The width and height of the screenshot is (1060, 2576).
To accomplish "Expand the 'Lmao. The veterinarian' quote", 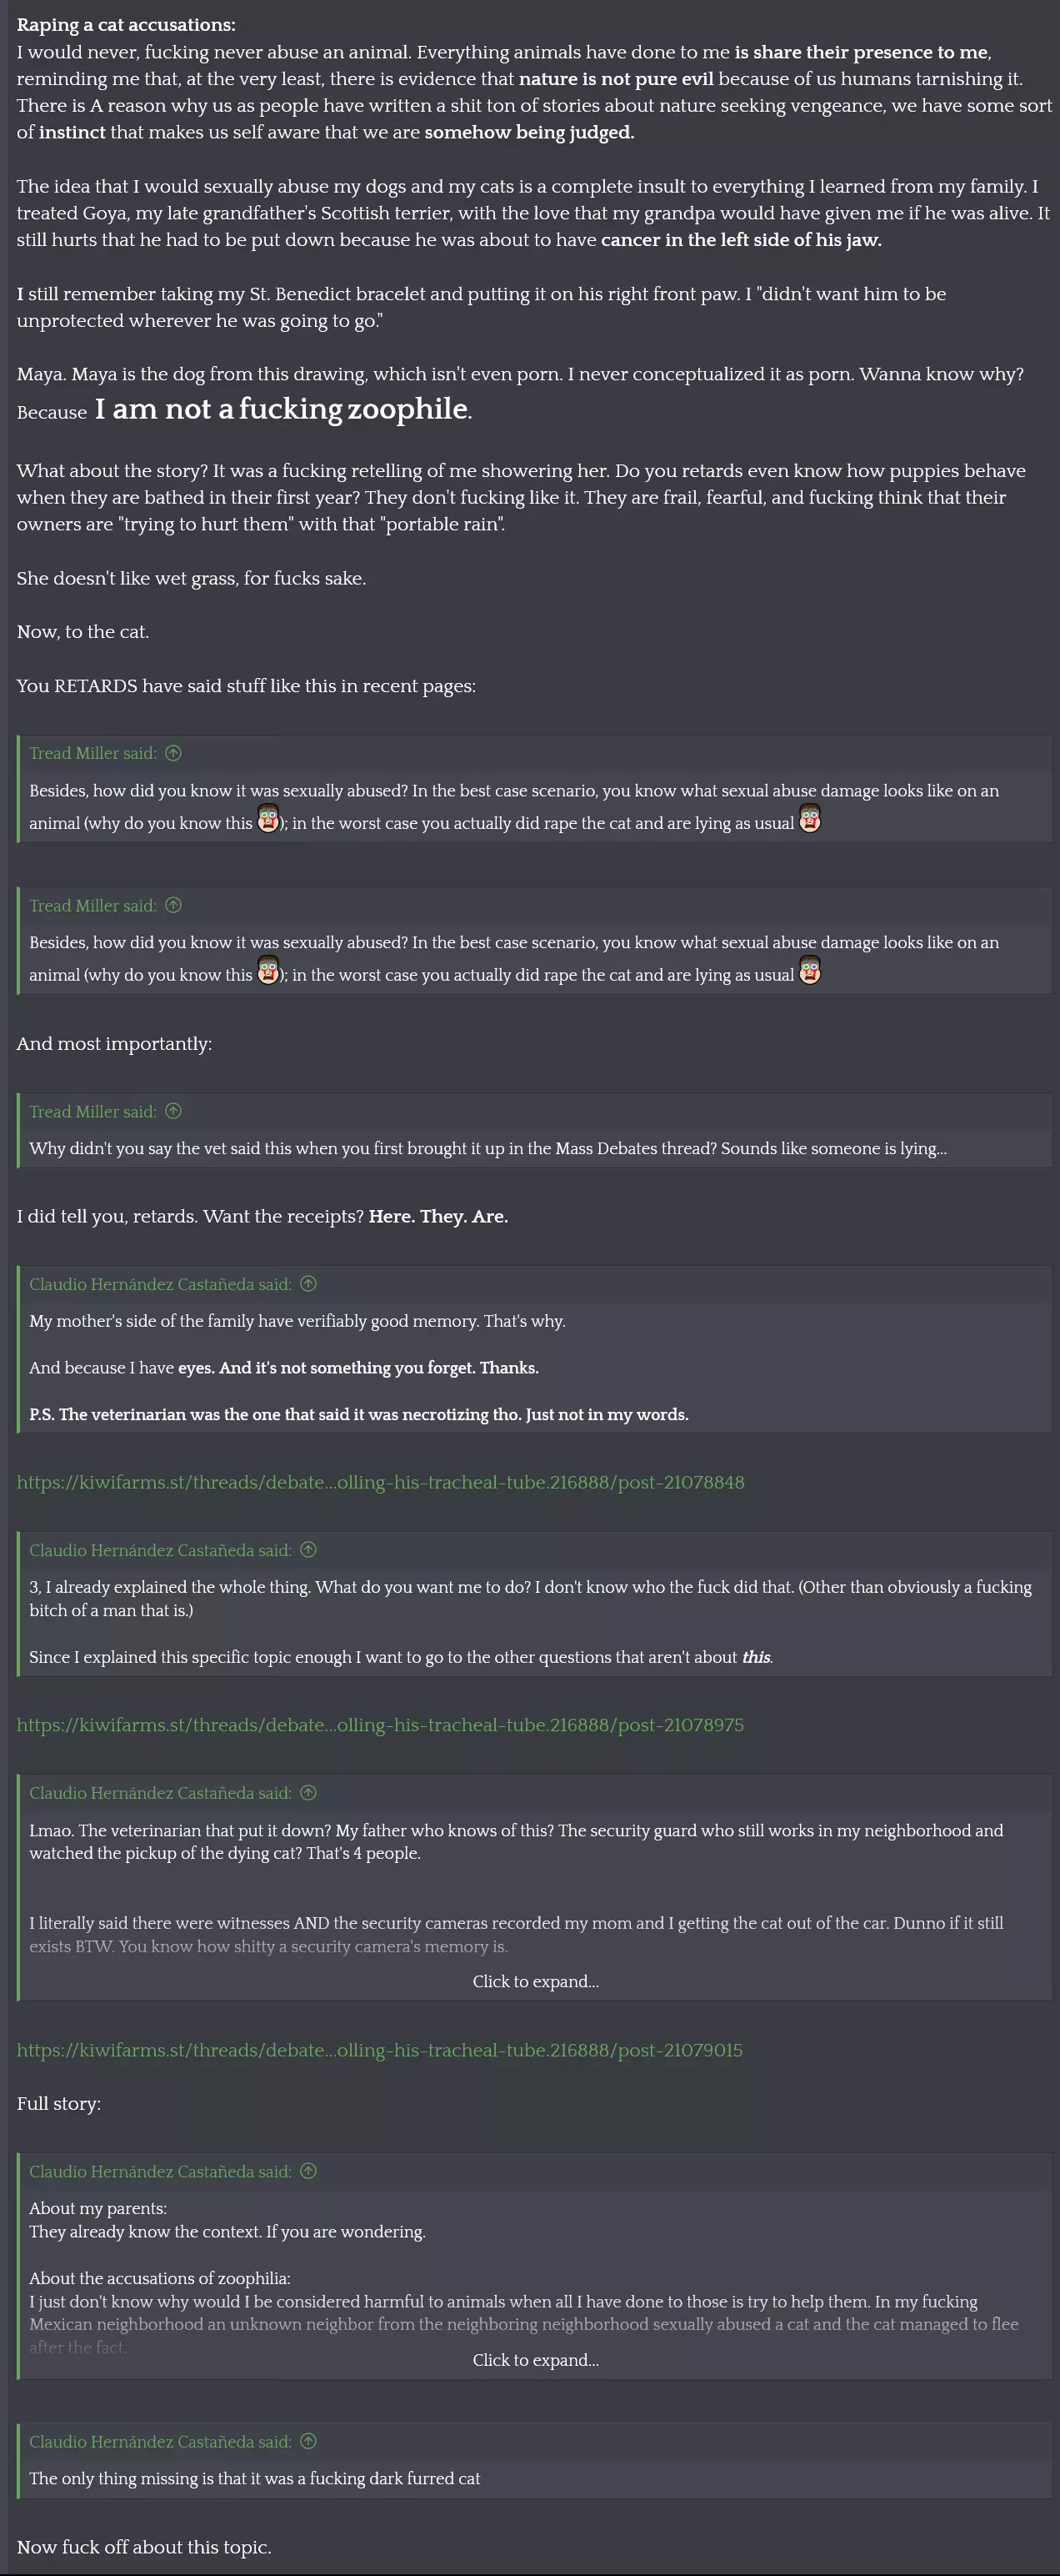I will [x=536, y=1981].
